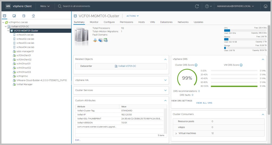Expand the Cluster Services panel
The width and height of the screenshot is (272, 145).
tap(165, 90)
